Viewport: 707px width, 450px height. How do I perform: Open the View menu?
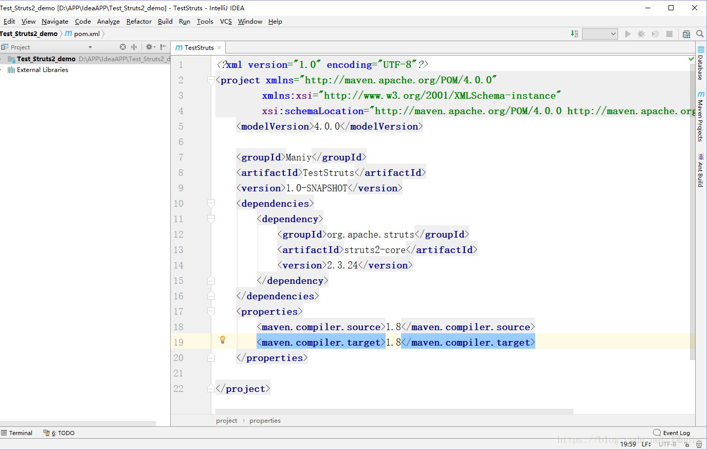[28, 22]
